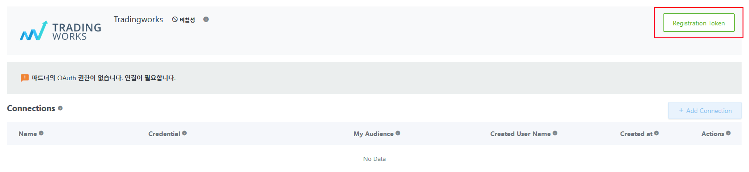Click info icon next to Name column
This screenshot has width=749, height=172.
[41, 133]
